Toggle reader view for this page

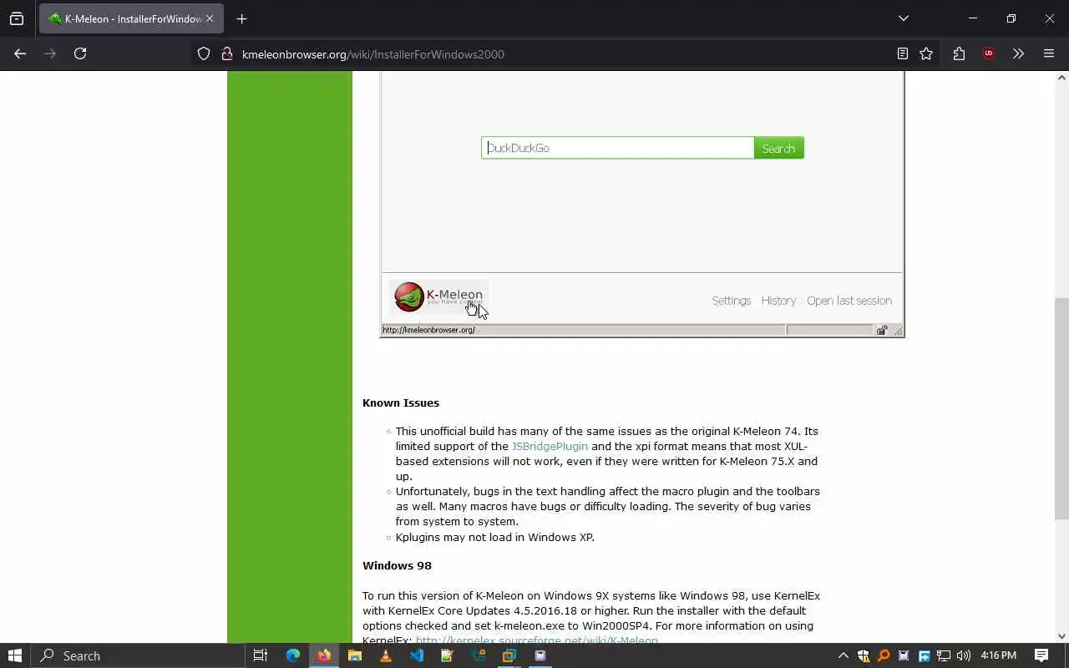[903, 54]
